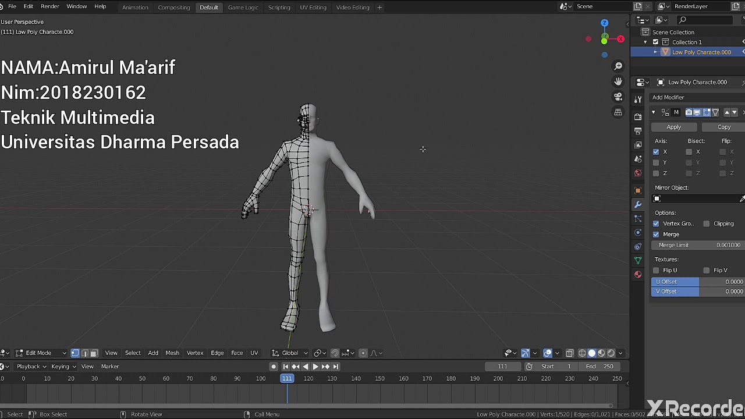Toggle X-ray view icon
This screenshot has width=745, height=419.
pyautogui.click(x=569, y=353)
